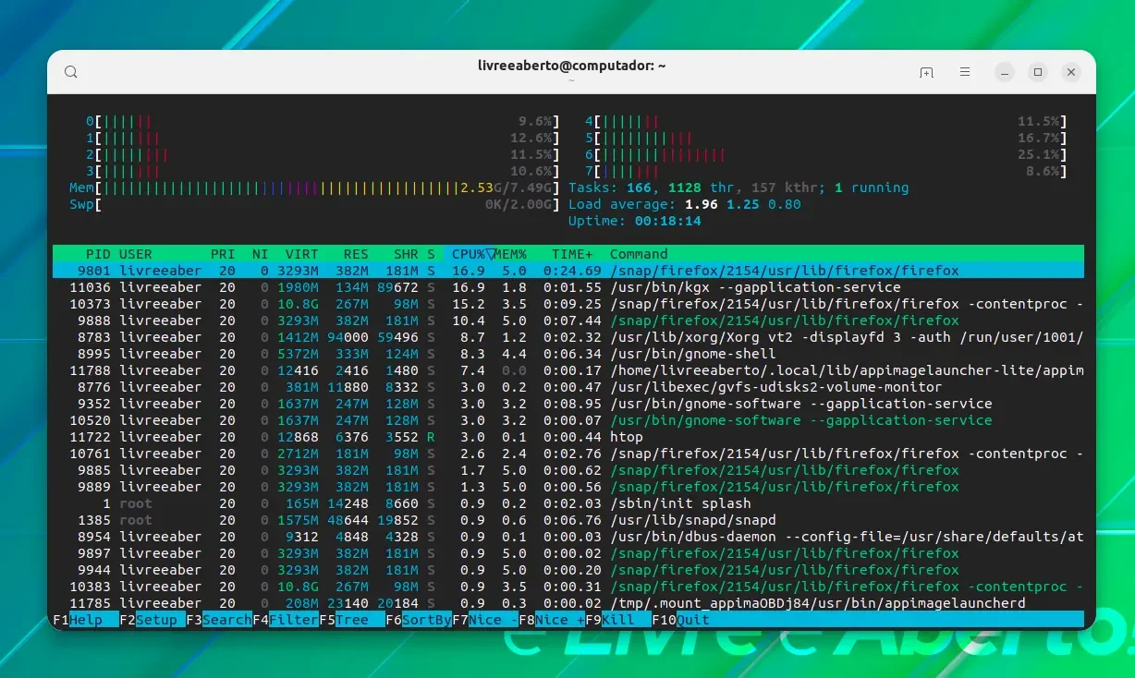Select the dbus-daemon row PID 8954
Screen dimensions: 1135x678
(568, 537)
